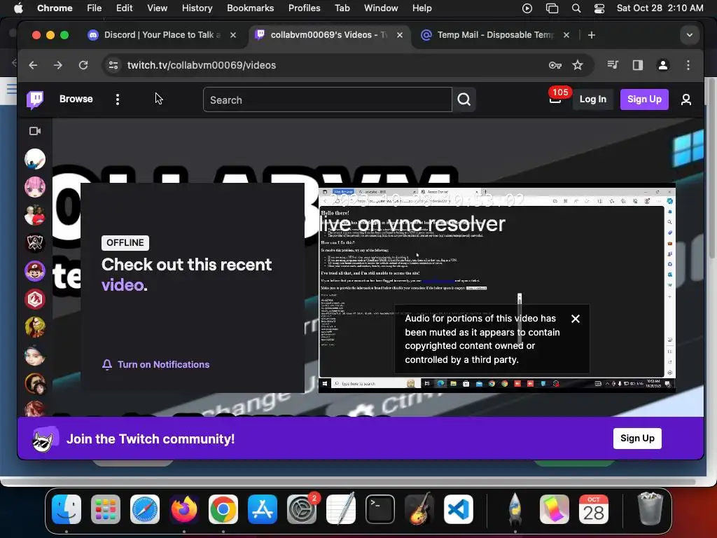Open Chrome profile avatar button
The height and width of the screenshot is (538, 717).
(663, 65)
